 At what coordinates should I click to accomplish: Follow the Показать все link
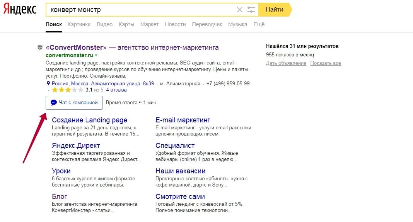(326, 63)
